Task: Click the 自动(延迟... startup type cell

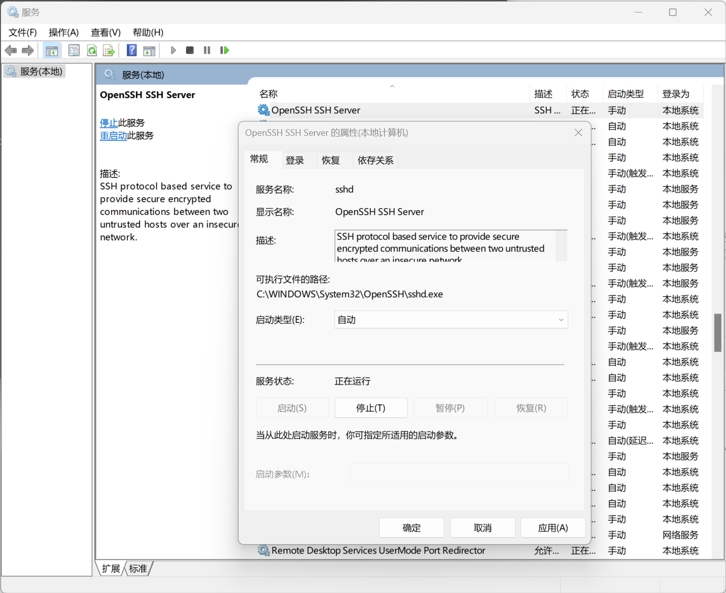Action: 630,440
